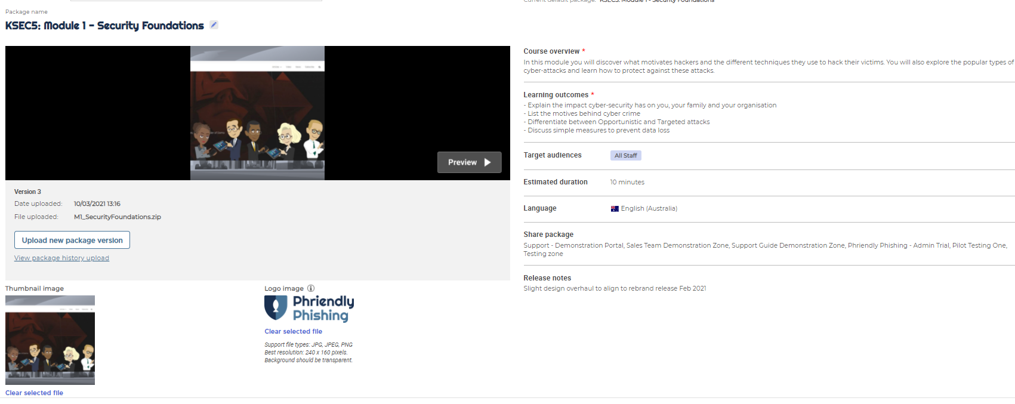
Task: Click the outcome about preventing data loss
Action: pyautogui.click(x=597, y=131)
